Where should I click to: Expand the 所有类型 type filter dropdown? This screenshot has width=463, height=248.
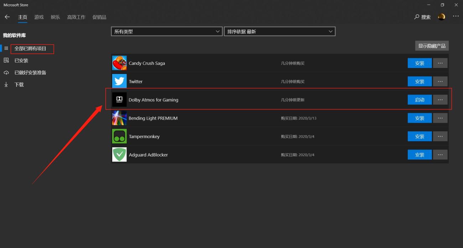pyautogui.click(x=167, y=31)
